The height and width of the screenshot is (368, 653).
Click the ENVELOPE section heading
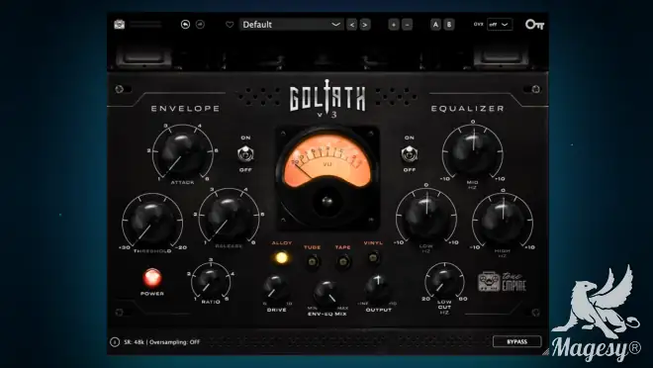tap(185, 109)
